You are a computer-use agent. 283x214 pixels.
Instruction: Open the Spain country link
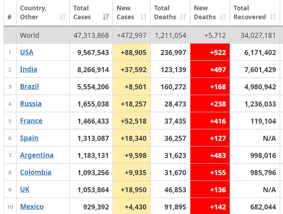coord(29,138)
